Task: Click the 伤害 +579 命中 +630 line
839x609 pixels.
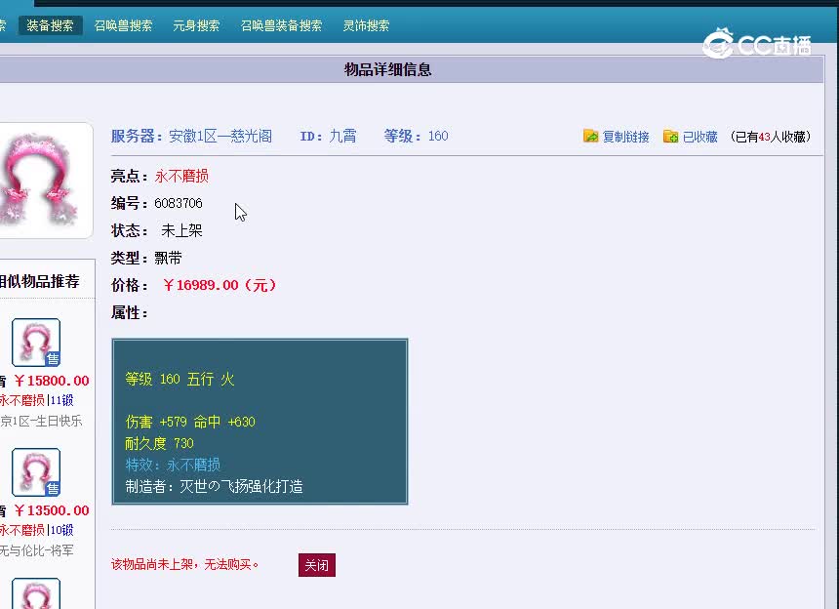Action: [190, 422]
